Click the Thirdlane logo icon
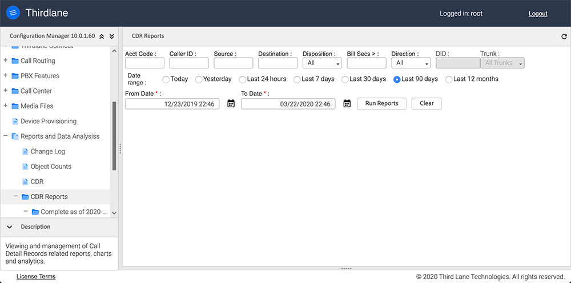 tap(13, 13)
